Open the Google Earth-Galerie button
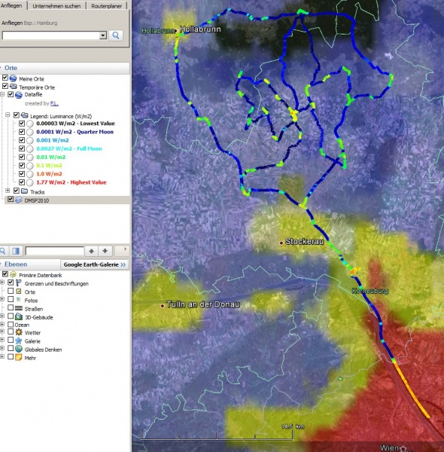444x452 pixels. pos(95,264)
